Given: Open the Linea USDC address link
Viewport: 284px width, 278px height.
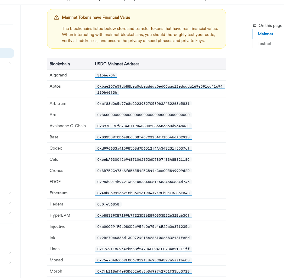Looking at the screenshot, I should point(143,249).
